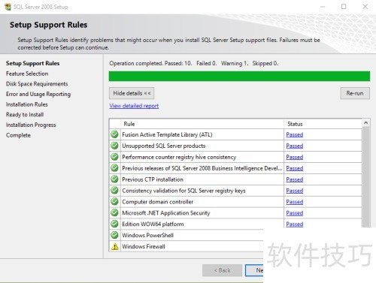Select the Computer domain controller rule text
376x283 pixels.
tap(158, 202)
